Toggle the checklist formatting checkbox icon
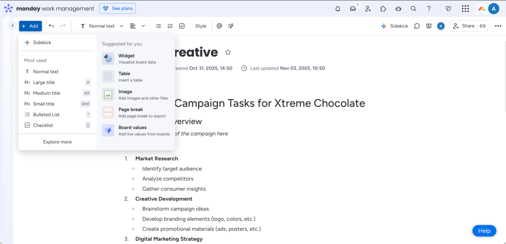The height and width of the screenshot is (244, 506). tap(182, 26)
